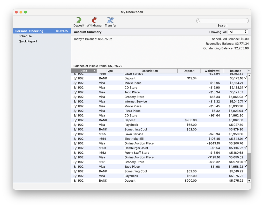Toggle reconciled check for Pizza Place row
Viewport: 264px width, 207px height.
(246, 110)
